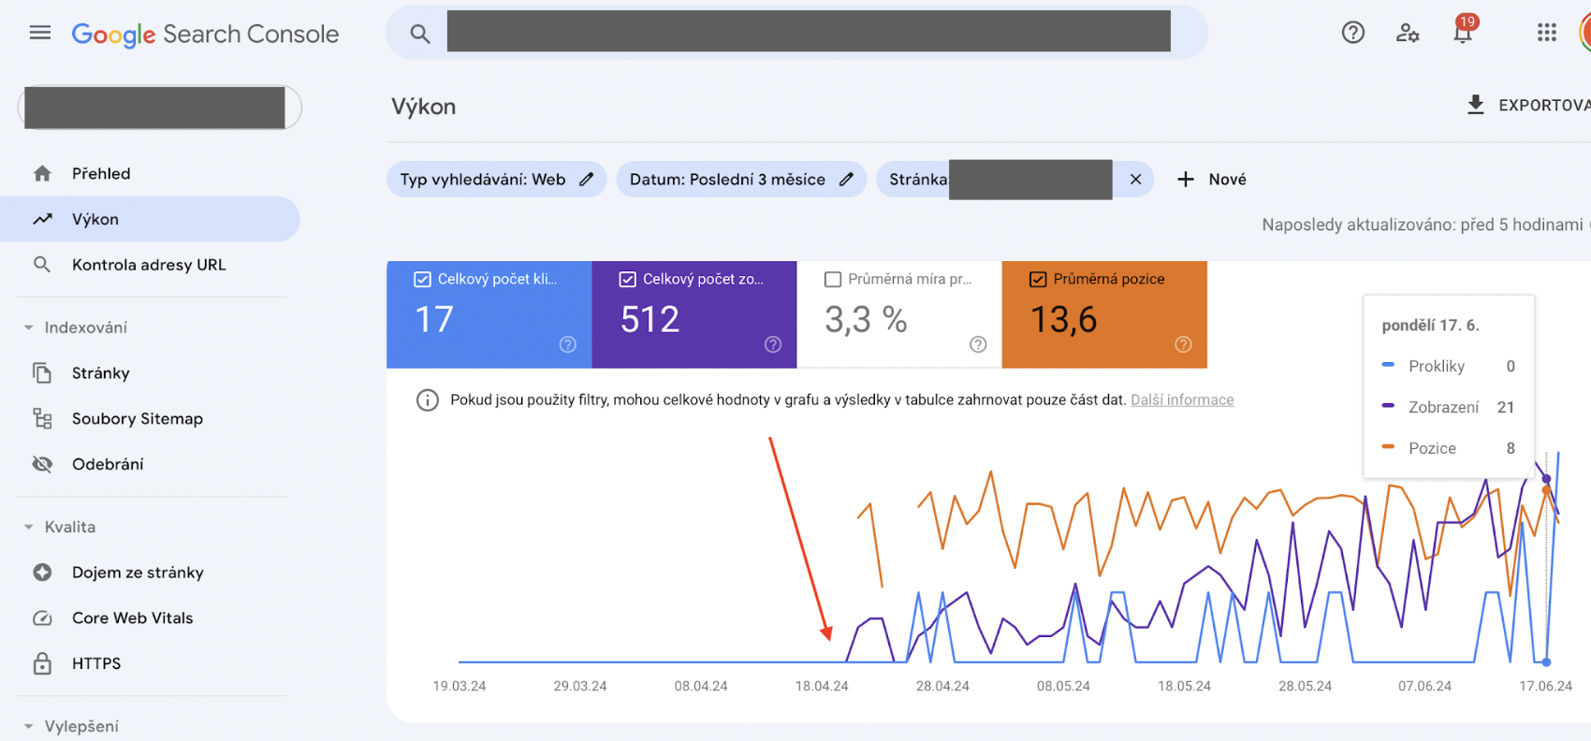
Task: Open Kontrola adresy URL
Action: pyautogui.click(x=150, y=265)
